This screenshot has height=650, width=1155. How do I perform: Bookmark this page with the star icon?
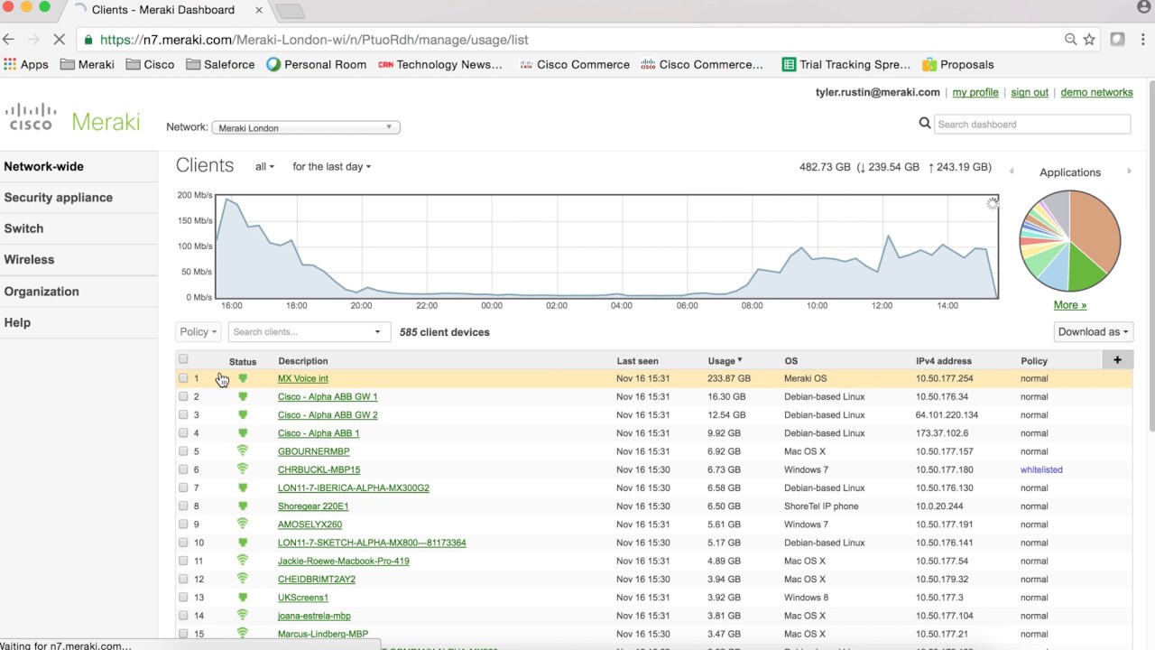pos(1089,40)
